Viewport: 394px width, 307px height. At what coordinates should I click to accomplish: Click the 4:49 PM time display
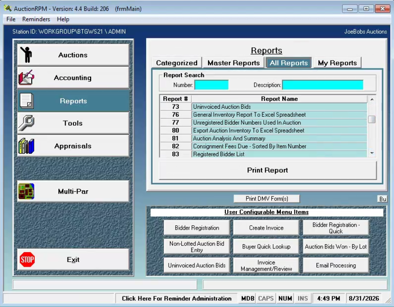tap(328, 299)
